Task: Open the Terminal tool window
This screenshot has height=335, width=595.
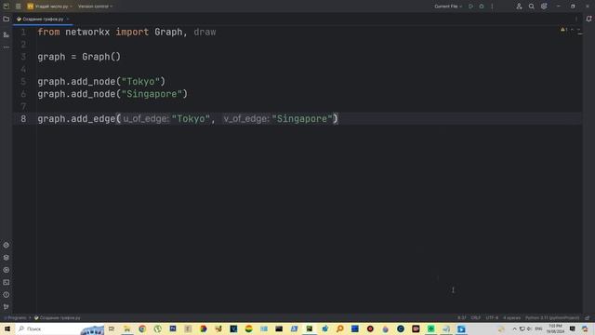Action: coord(7,282)
